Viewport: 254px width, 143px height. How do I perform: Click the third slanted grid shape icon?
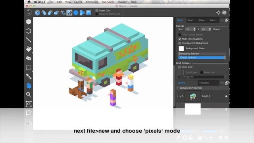[x=50, y=13]
